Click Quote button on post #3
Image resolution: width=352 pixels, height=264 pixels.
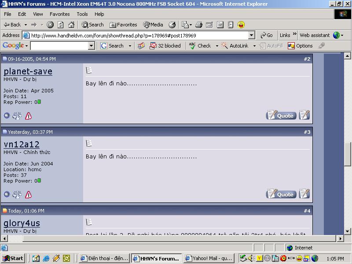tap(281, 194)
